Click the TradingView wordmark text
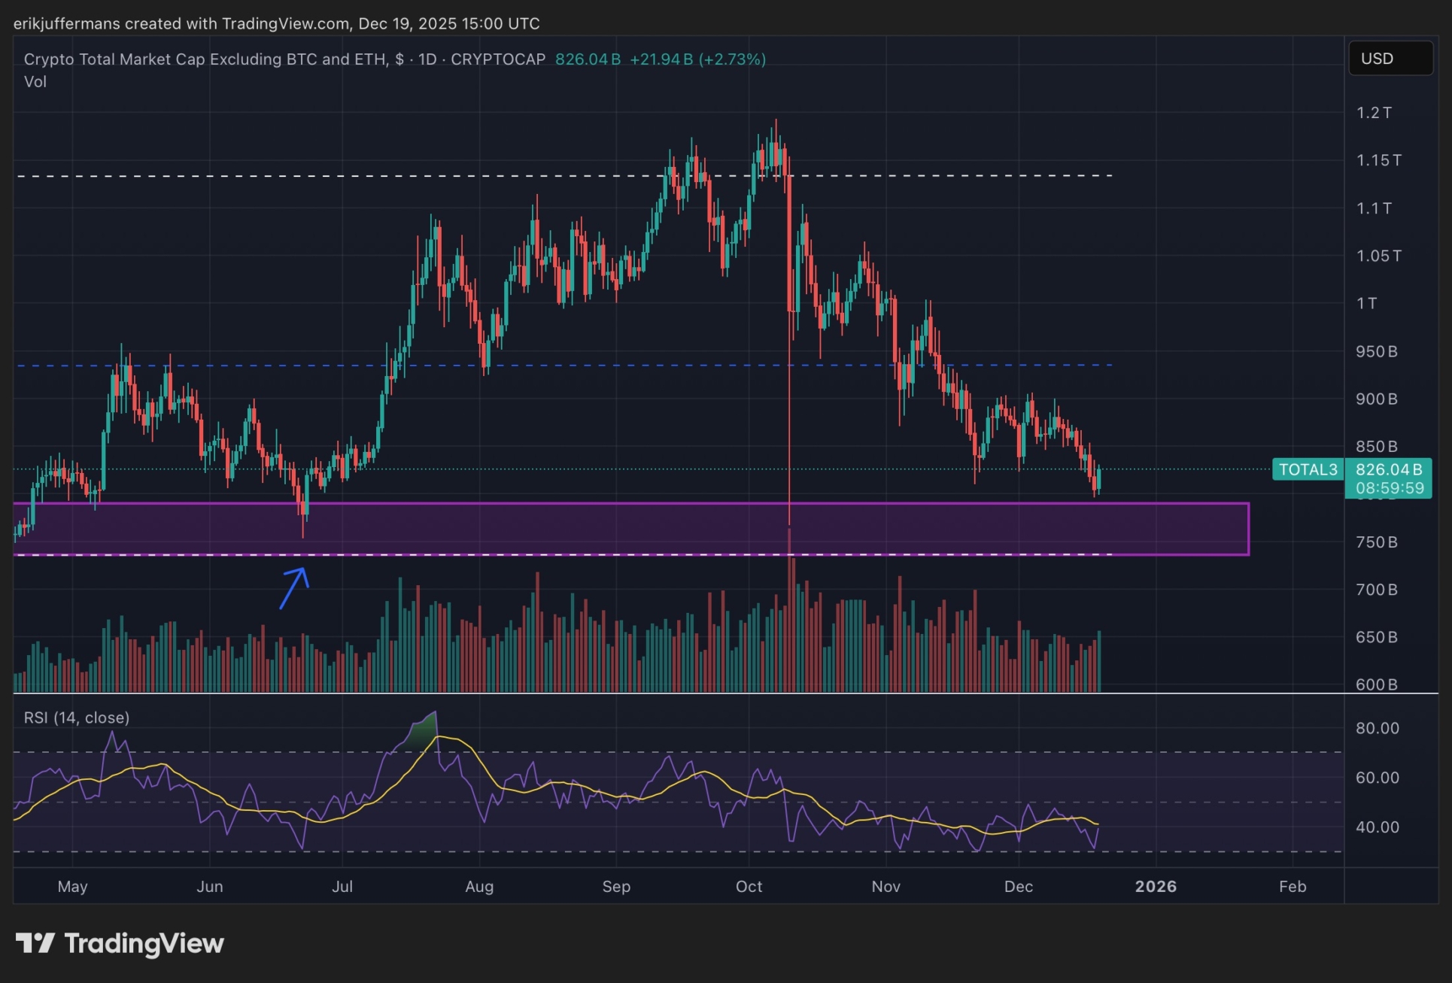The image size is (1452, 983). pos(144,943)
